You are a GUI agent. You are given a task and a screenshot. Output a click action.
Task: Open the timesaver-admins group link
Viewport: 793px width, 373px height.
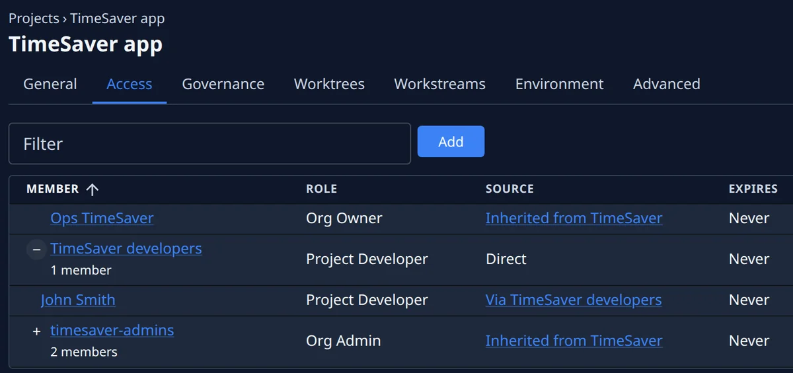click(x=112, y=330)
